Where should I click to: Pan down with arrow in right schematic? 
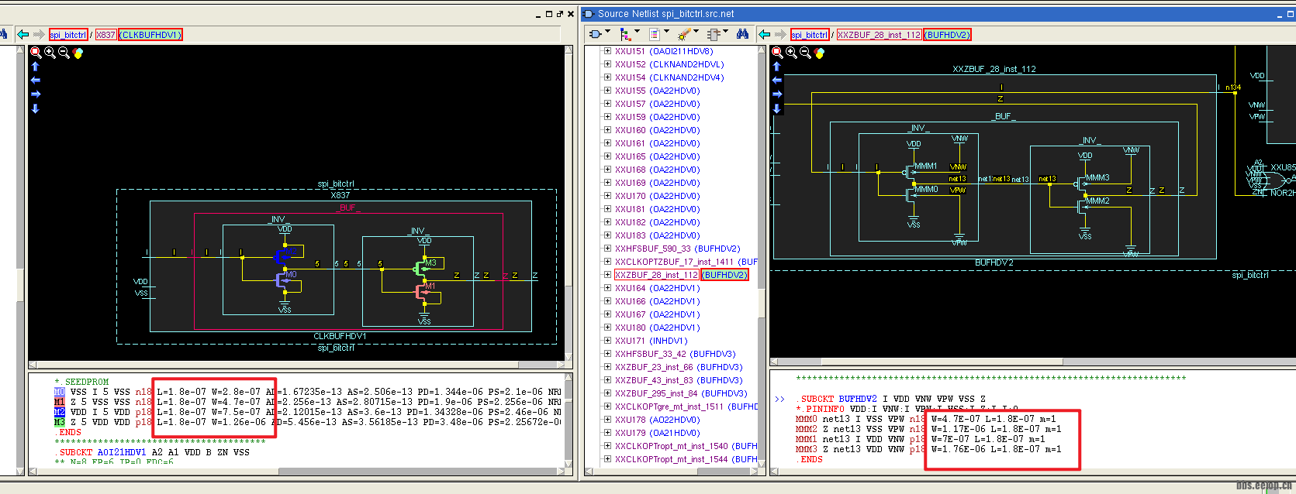776,108
